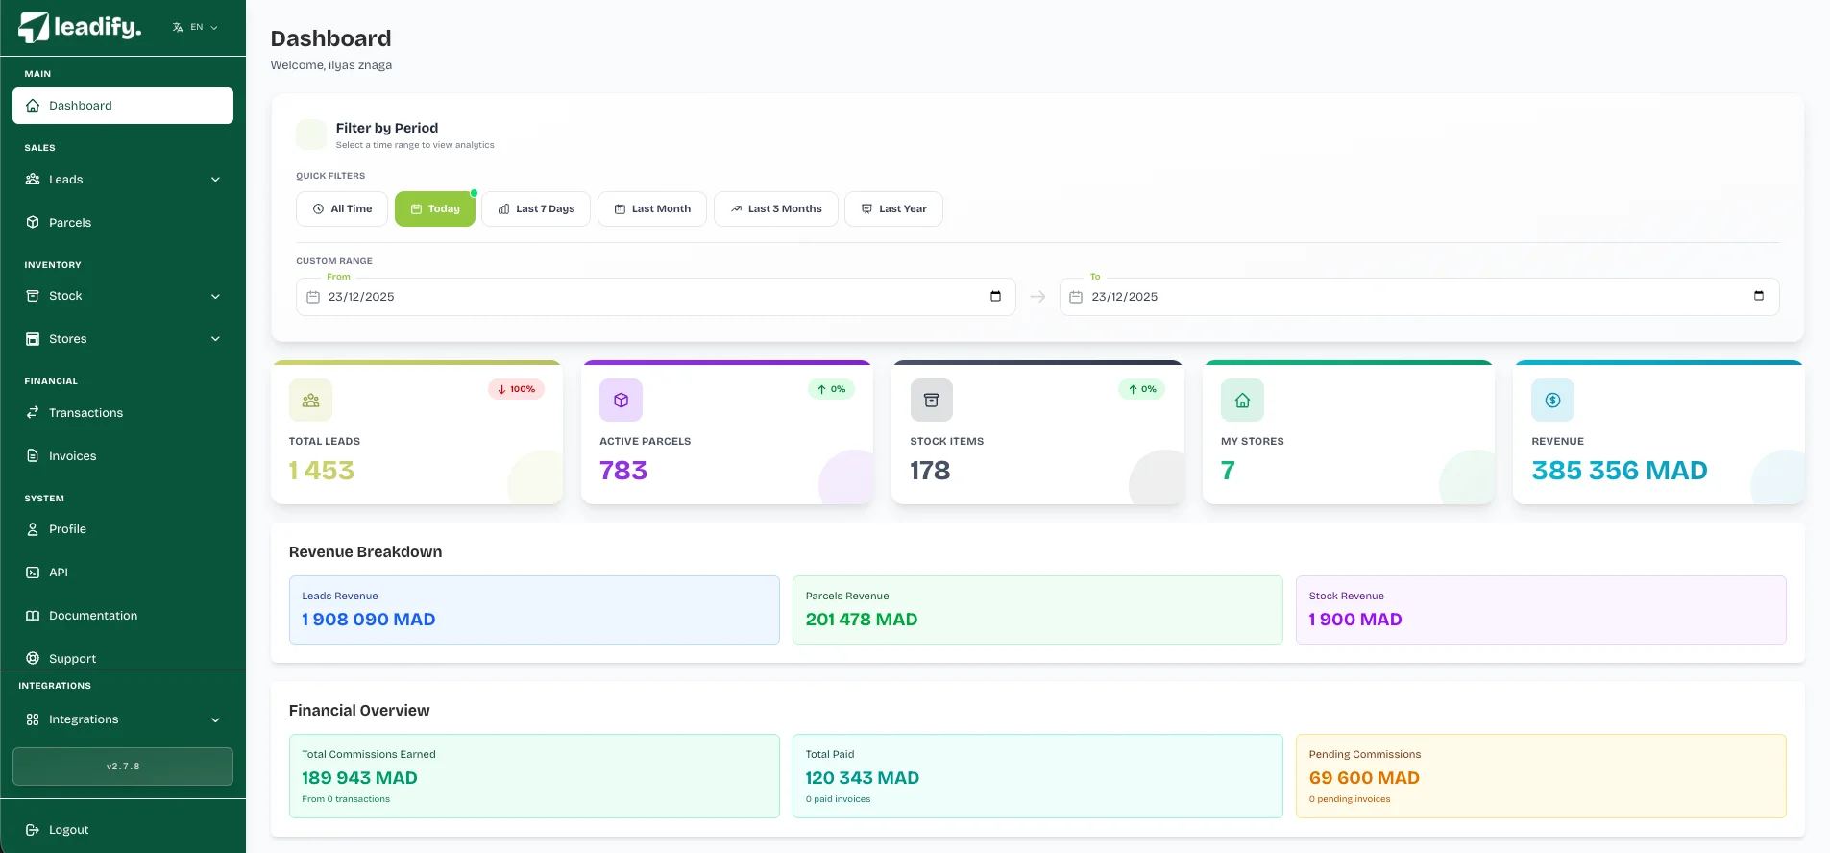Click the Leads Revenue card
Viewport: 1830px width, 853px height.
tap(534, 610)
